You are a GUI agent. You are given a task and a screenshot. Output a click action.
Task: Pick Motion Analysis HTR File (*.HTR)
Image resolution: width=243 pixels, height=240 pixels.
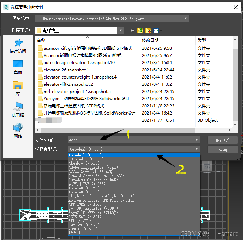coord(134,200)
